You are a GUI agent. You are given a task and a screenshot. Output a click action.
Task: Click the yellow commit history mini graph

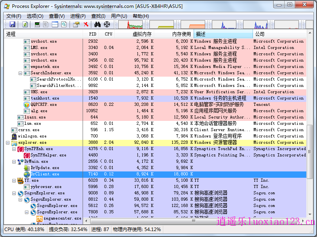(162, 24)
